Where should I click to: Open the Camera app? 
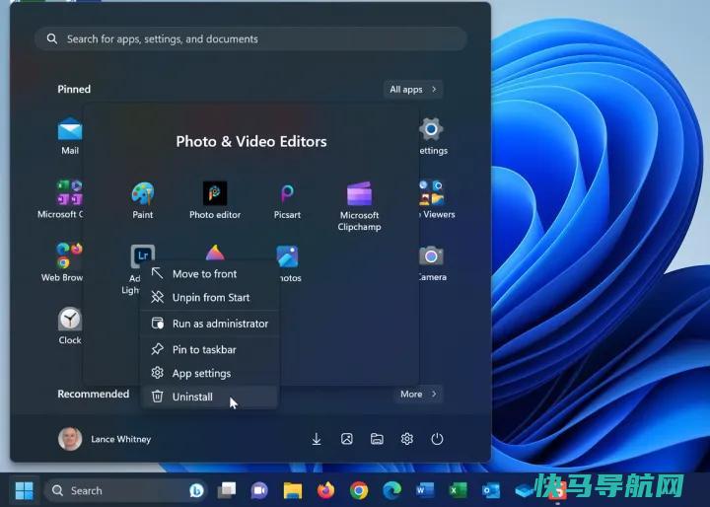431,256
